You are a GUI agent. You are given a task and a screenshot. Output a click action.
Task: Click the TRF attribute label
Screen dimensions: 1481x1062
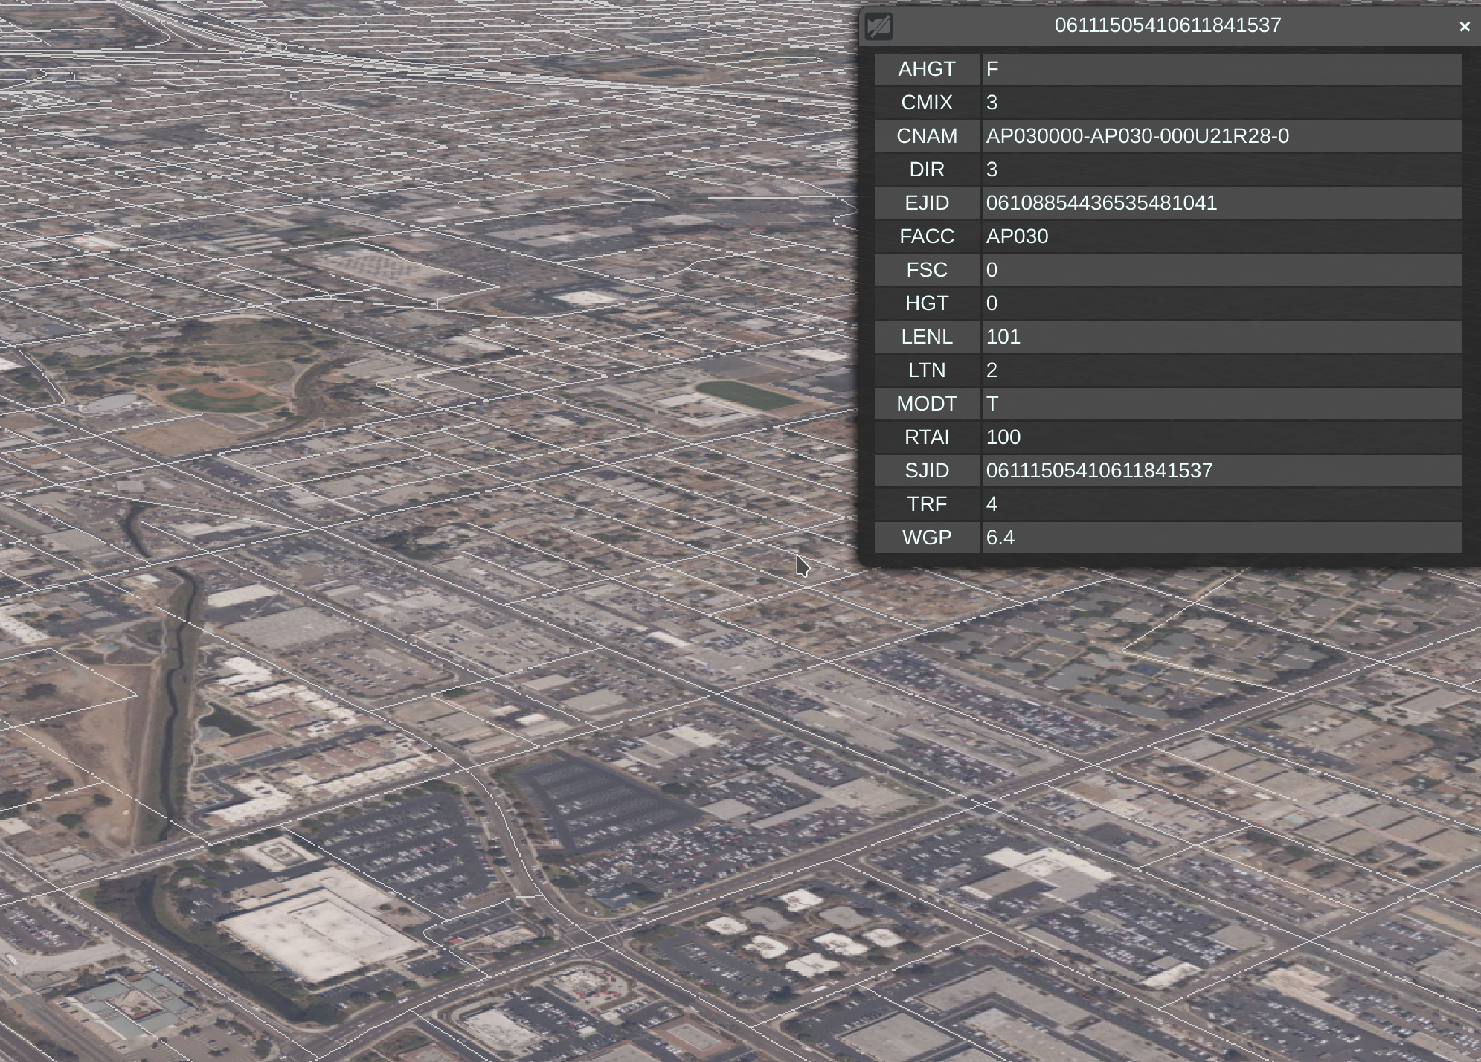[926, 504]
